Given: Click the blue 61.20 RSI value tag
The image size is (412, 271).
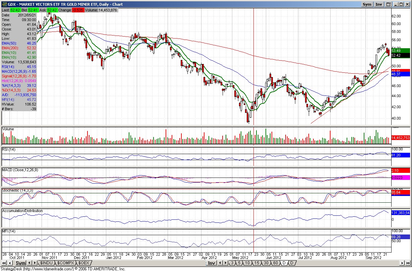Looking at the screenshot, I should tap(400, 155).
